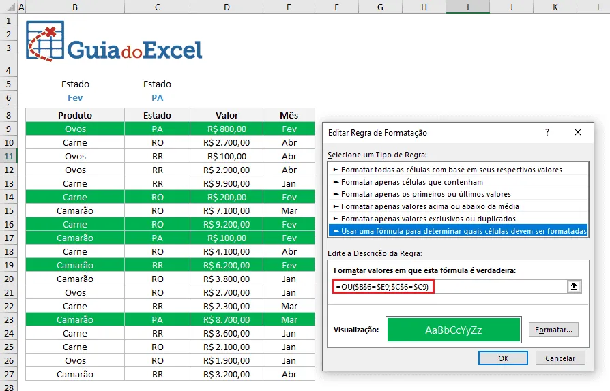Screen dimensions: 610x391
Task: Select 'Formatar apenas células que contenham'
Action: (458, 182)
